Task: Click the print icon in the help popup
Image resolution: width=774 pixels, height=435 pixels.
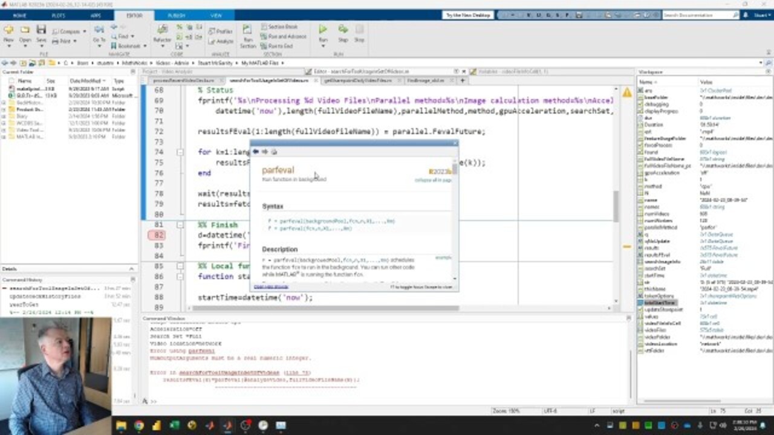Action: click(x=274, y=152)
